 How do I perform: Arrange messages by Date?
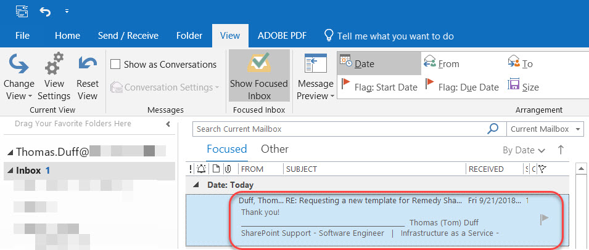point(379,63)
